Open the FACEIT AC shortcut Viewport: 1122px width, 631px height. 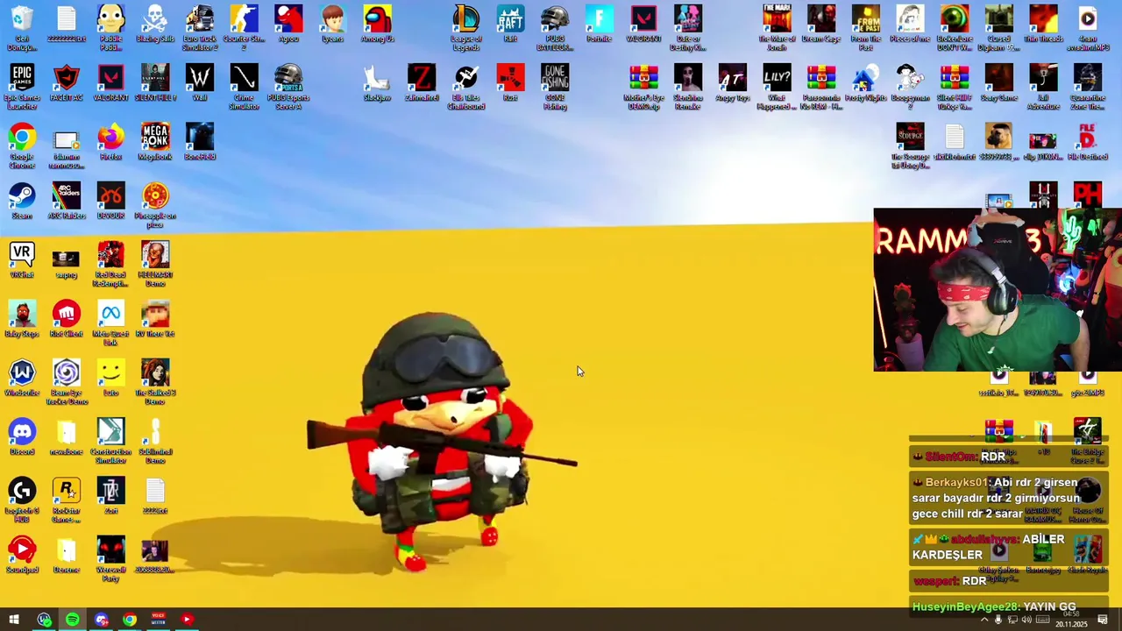(67, 83)
